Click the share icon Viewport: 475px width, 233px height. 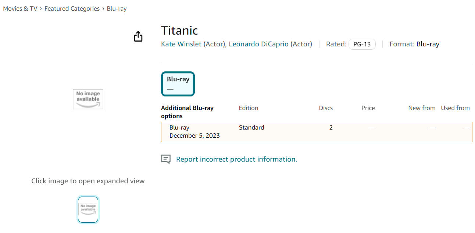138,36
